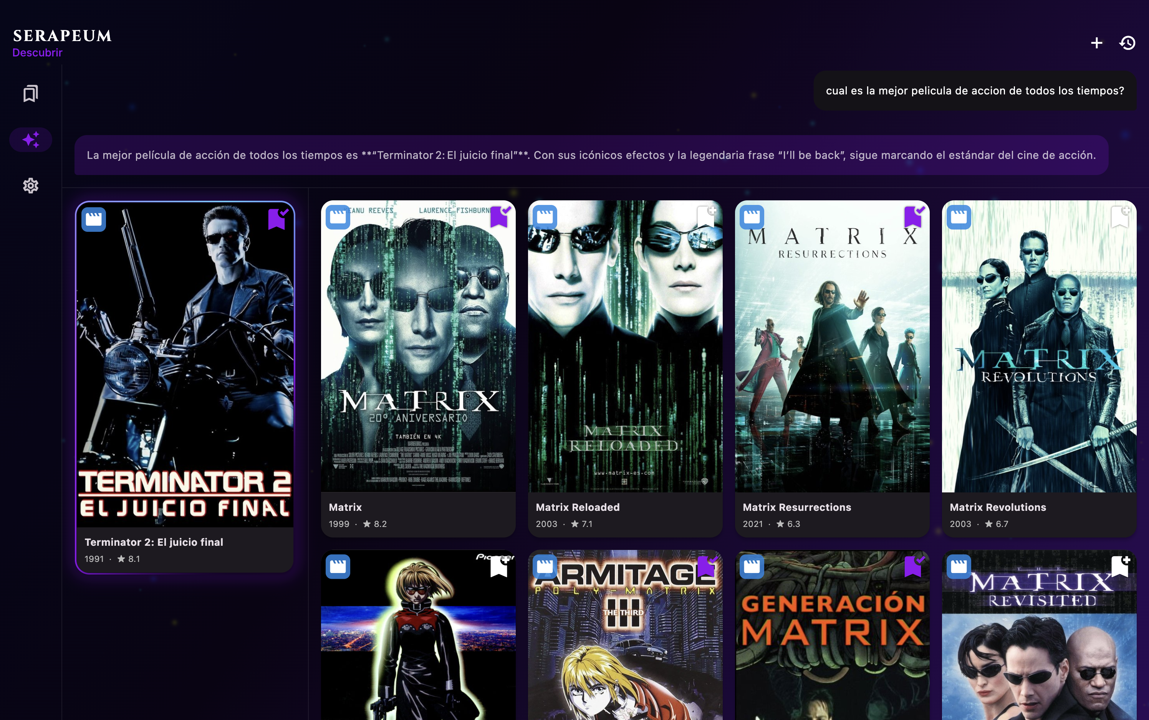This screenshot has height=720, width=1149.
Task: Click year 2021 on Matrix Resurrections
Action: tap(753, 524)
